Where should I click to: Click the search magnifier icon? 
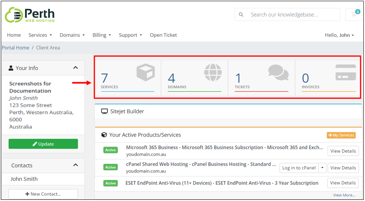pos(241,15)
